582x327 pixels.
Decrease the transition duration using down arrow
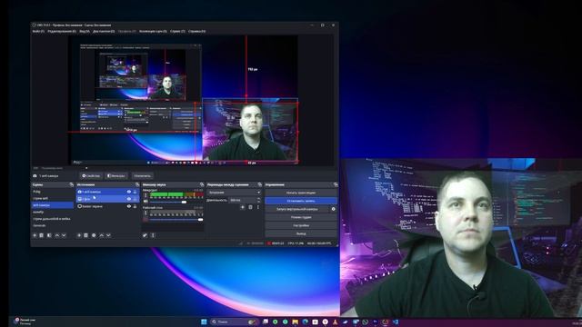[x=258, y=202]
